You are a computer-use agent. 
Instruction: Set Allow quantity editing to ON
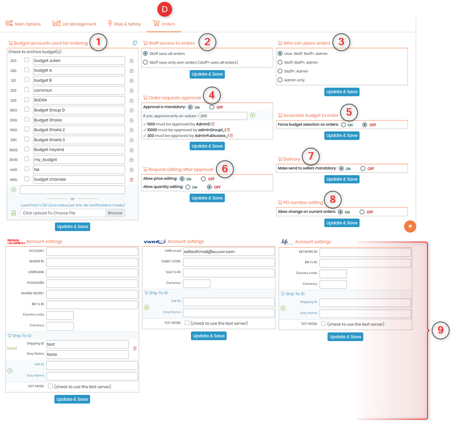(188, 187)
